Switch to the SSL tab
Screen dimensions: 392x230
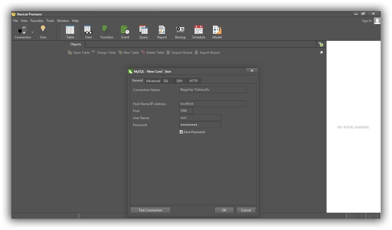click(168, 81)
